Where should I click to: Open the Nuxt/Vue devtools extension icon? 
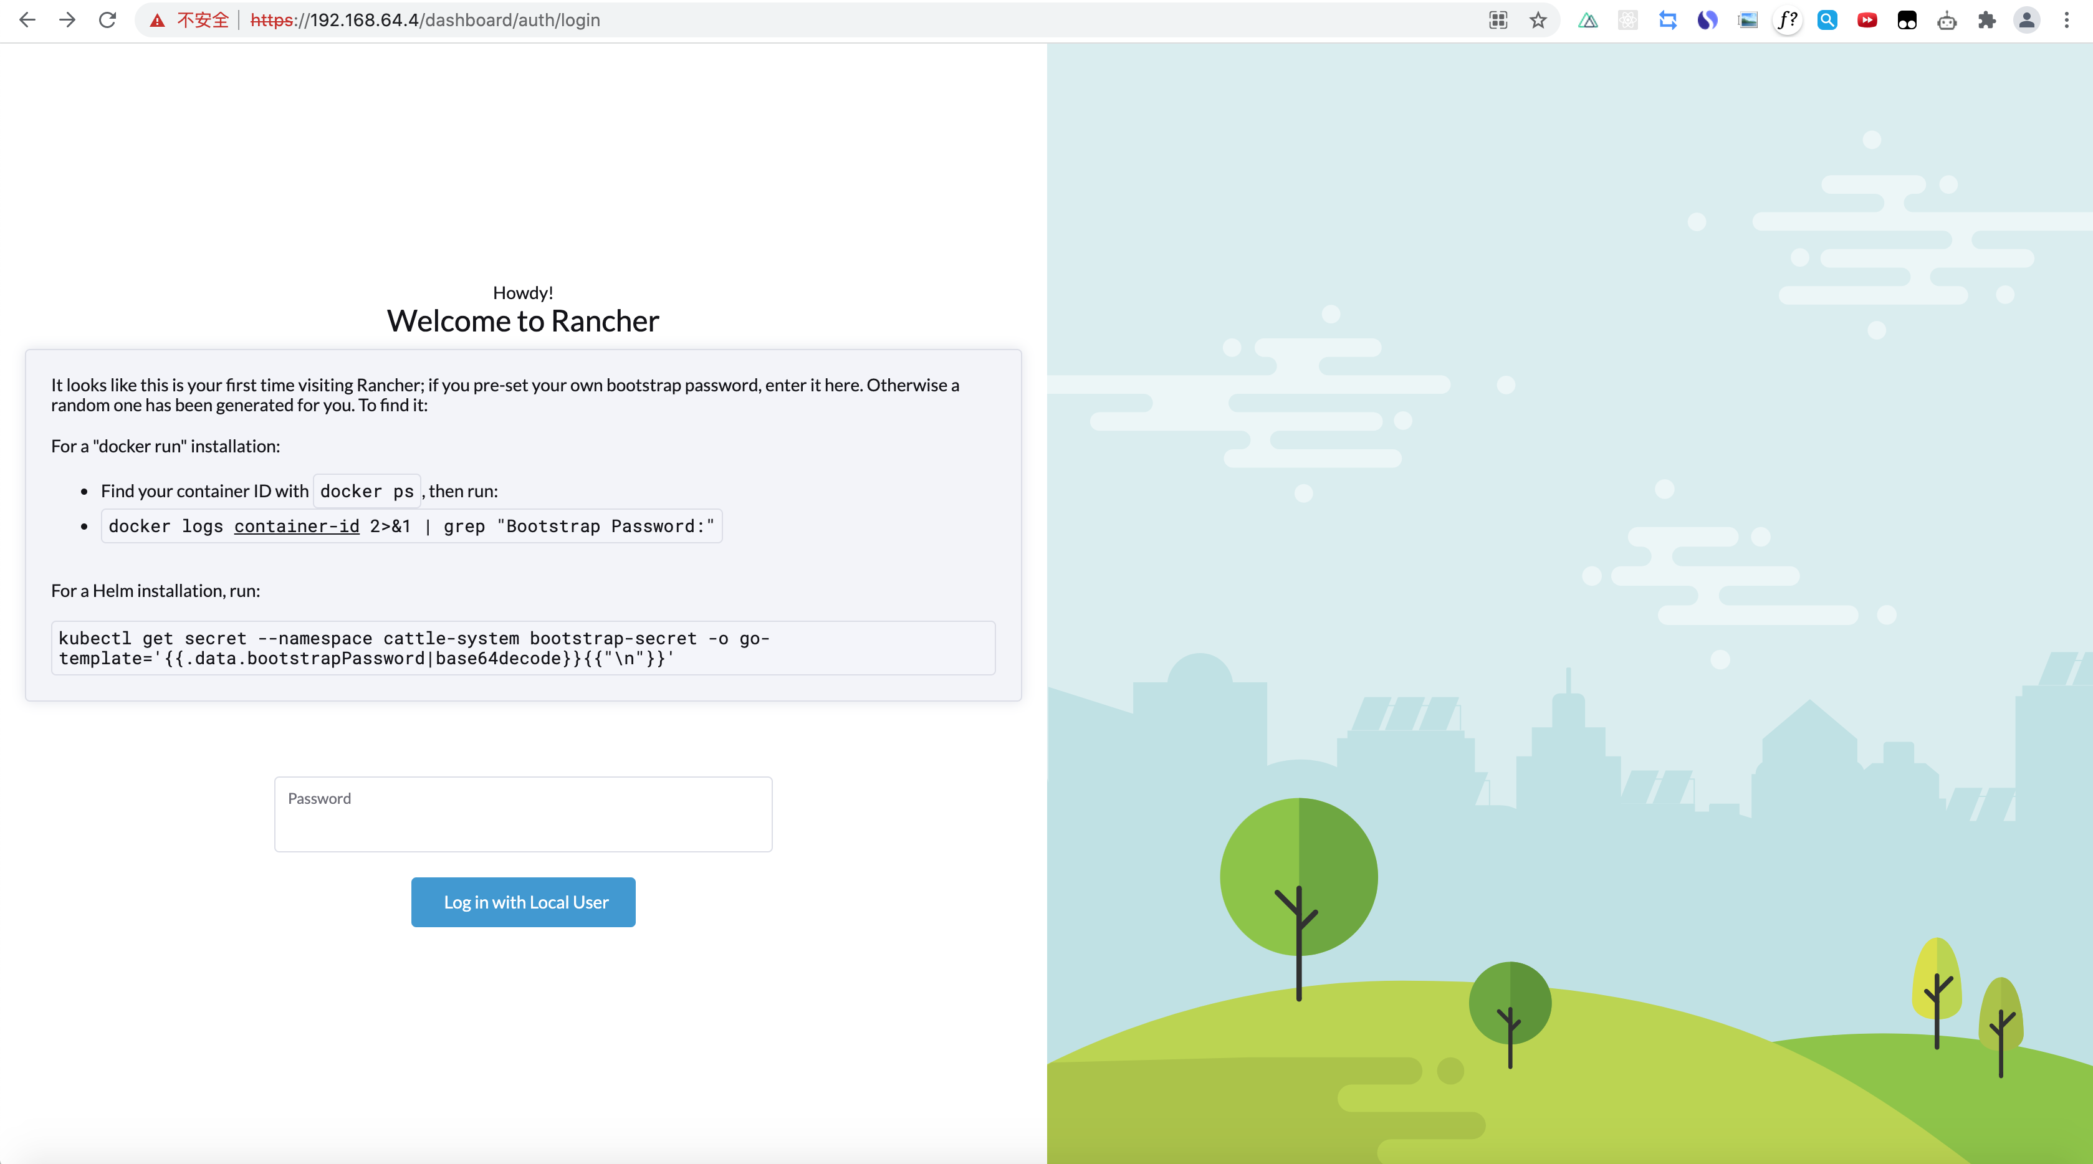[x=1588, y=21]
